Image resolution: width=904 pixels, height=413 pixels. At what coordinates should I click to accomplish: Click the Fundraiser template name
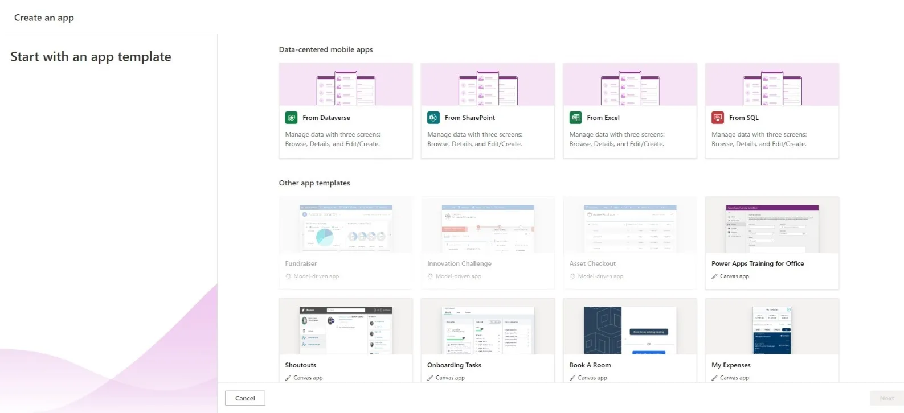coord(301,263)
